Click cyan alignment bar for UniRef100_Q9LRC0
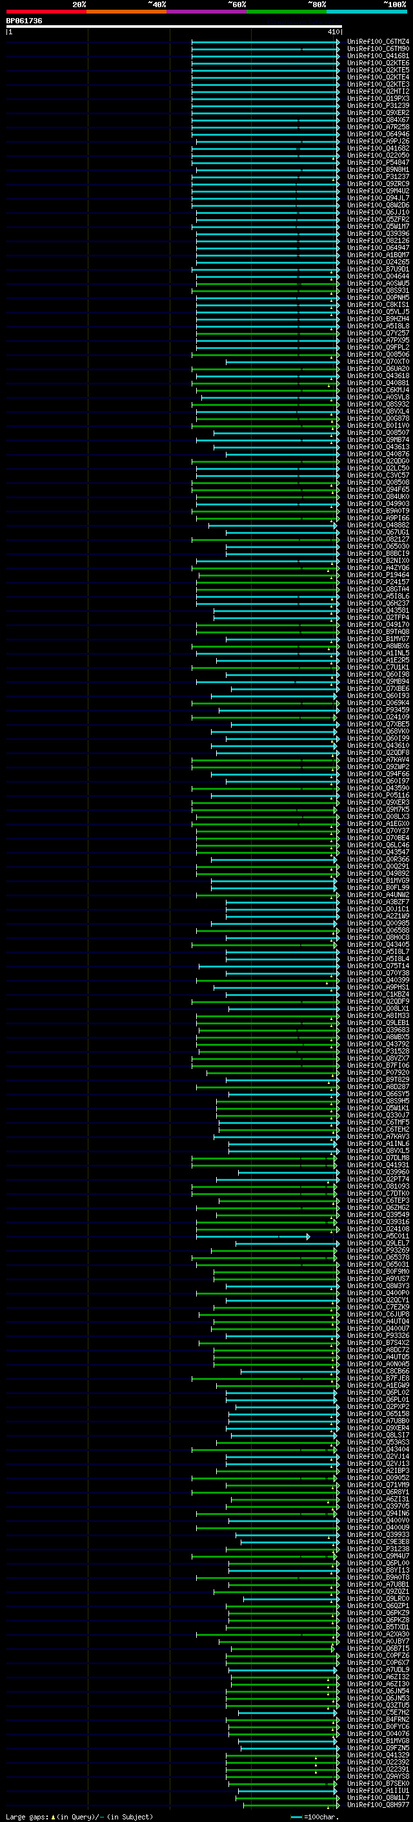The height and width of the screenshot is (1822, 413). tap(292, 1598)
